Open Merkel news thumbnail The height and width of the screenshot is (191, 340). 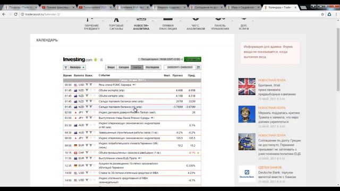246,114
